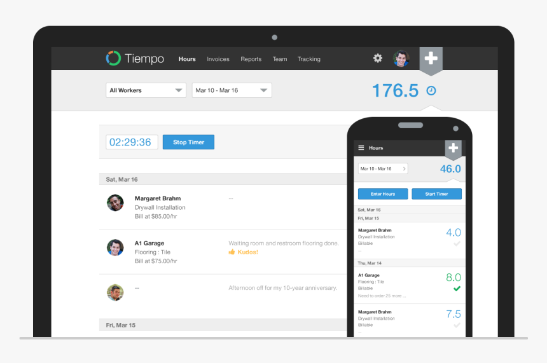Tap the Enter Hours button on phone
The image size is (547, 363).
383,194
